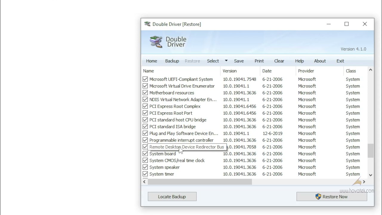The image size is (382, 215).
Task: Click the Double Driver title bar icon
Action: [147, 24]
